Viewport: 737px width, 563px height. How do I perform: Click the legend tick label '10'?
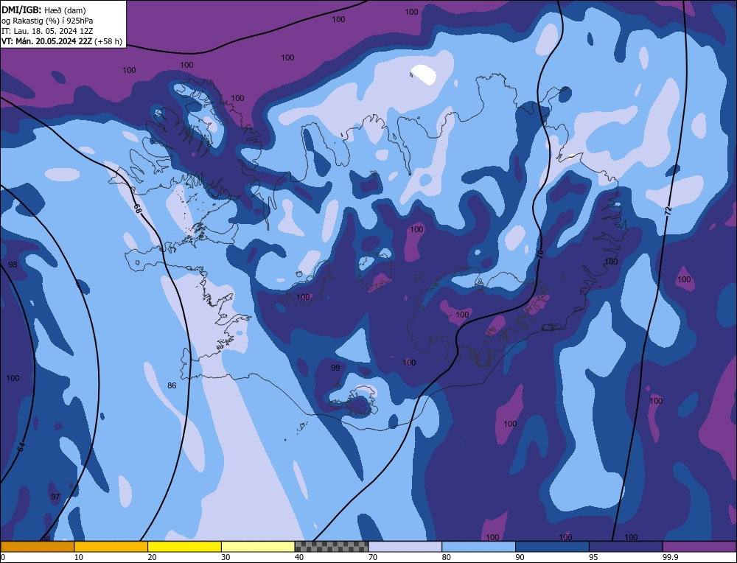79,557
